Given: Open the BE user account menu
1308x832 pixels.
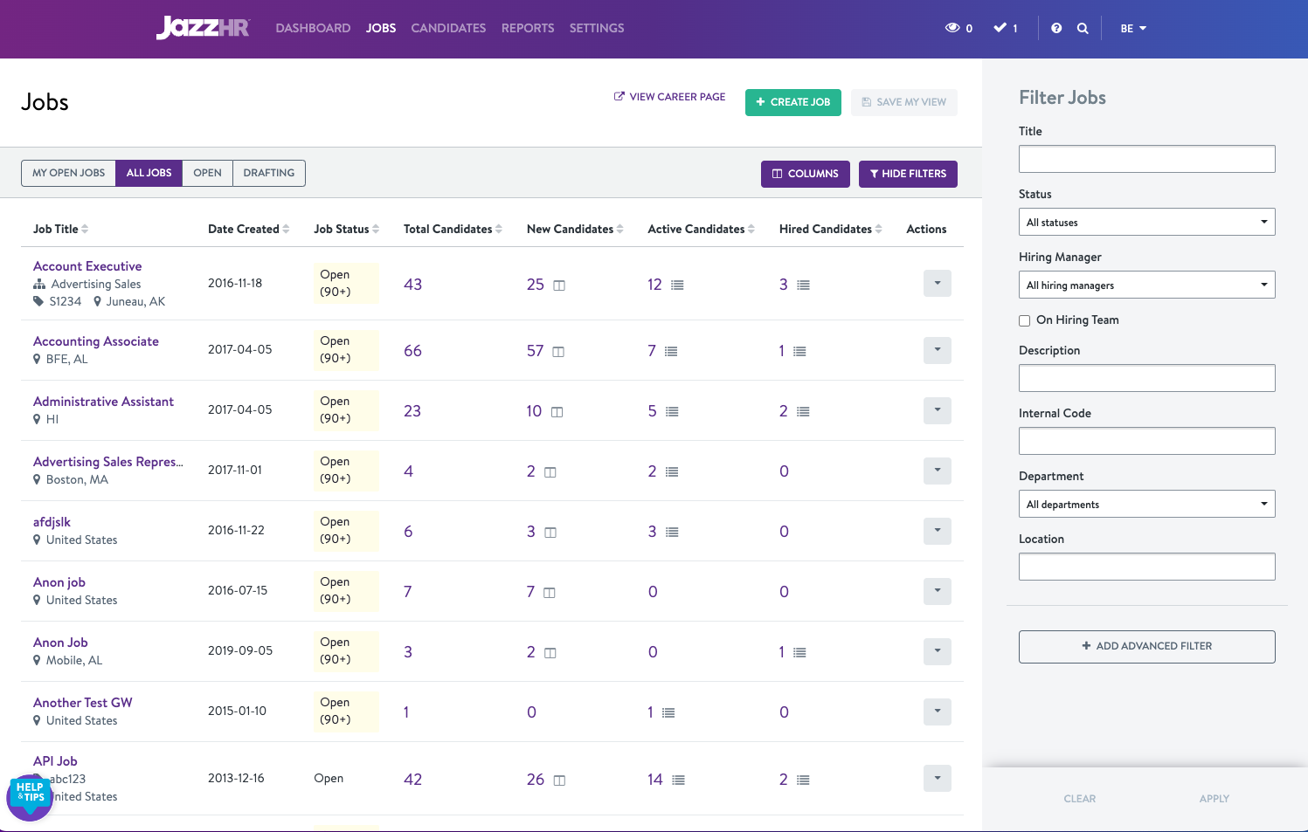Looking at the screenshot, I should 1133,28.
